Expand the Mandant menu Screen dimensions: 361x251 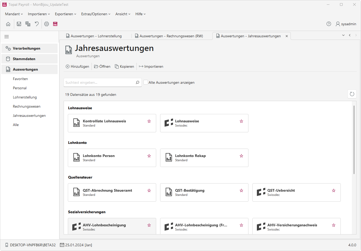click(x=14, y=14)
